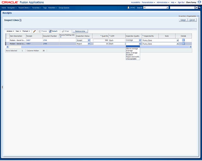Open Inspection Status dropdown showing Reject

pos(89,44)
